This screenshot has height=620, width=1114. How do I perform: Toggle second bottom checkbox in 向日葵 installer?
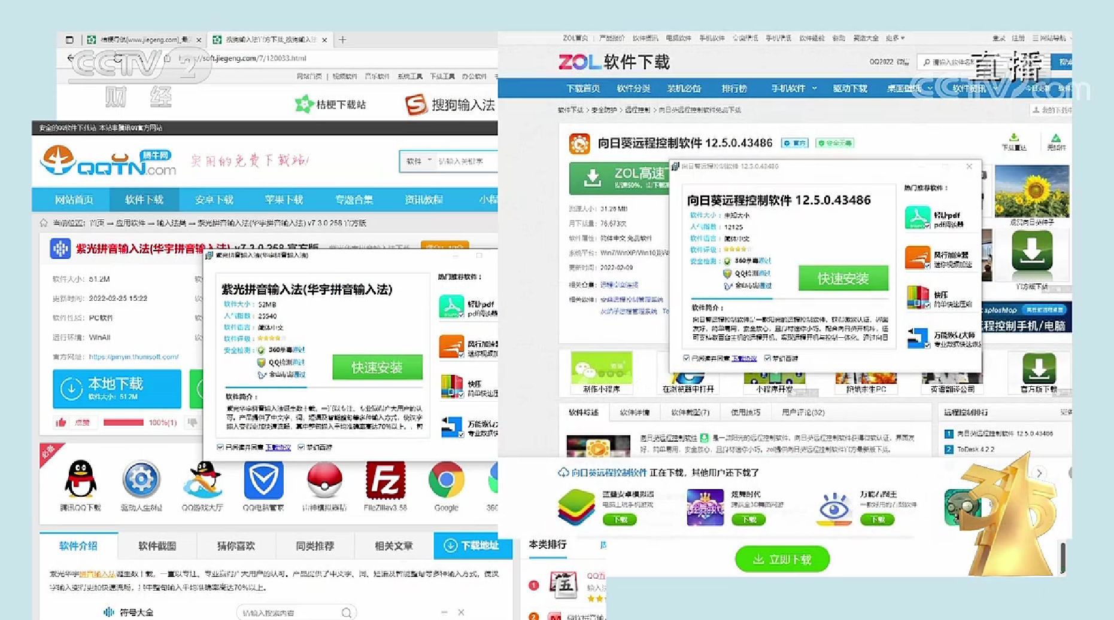click(x=767, y=358)
